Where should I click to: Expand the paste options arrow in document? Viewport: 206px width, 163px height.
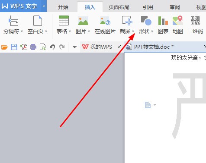pos(155,105)
